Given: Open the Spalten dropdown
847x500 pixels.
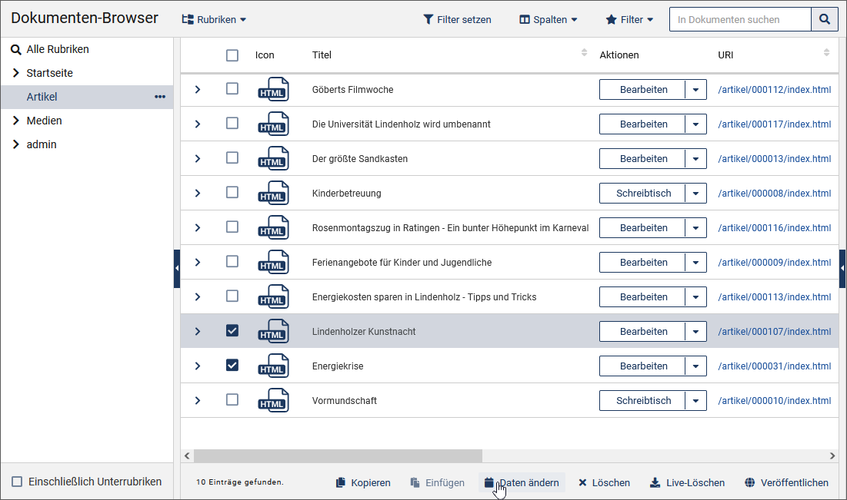Looking at the screenshot, I should point(549,19).
